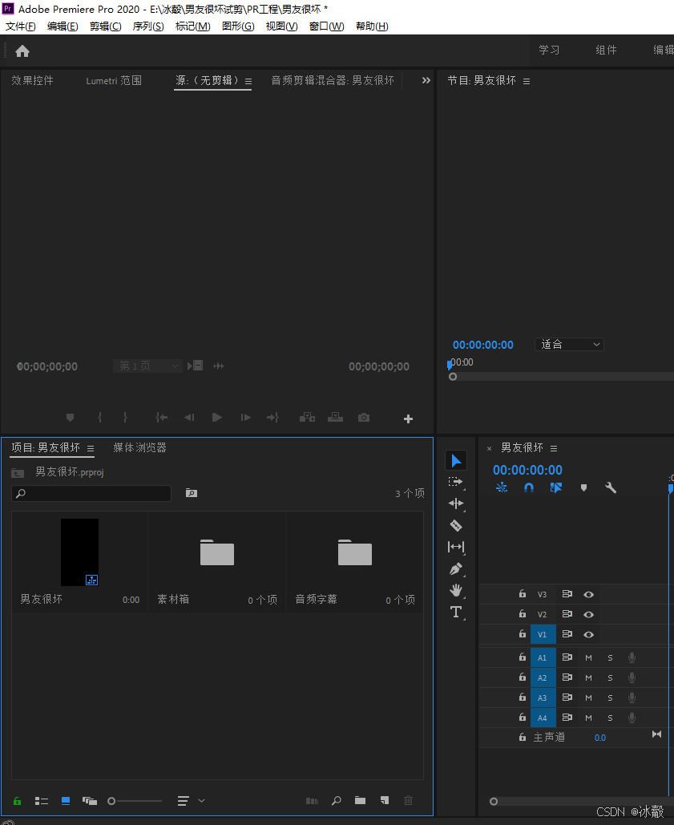Switch to 媒体浏览器 tab
674x825 pixels.
click(x=139, y=447)
